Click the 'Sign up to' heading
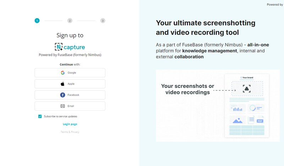The height and width of the screenshot is (166, 284). (x=70, y=35)
